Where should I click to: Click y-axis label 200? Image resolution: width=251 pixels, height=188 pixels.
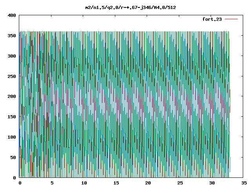coord(12,96)
